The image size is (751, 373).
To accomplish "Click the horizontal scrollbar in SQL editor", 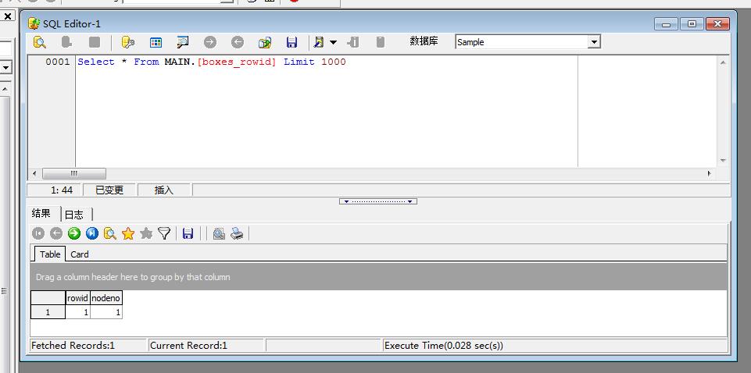I will (73, 173).
